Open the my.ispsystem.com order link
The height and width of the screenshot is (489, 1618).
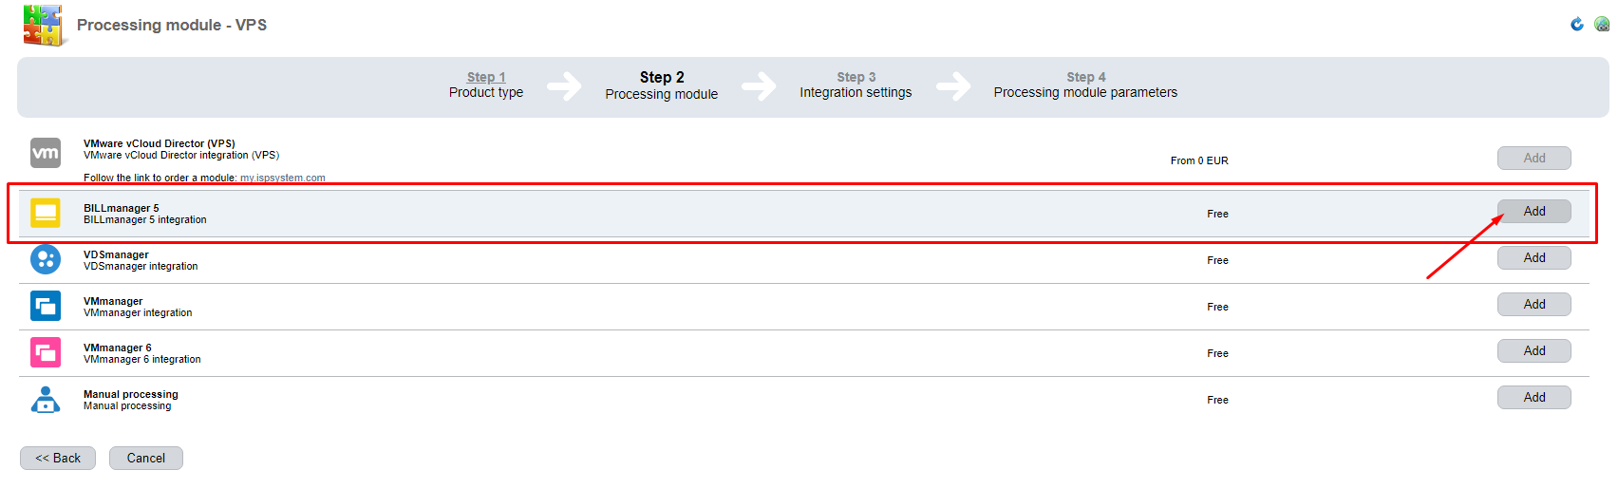(x=283, y=179)
